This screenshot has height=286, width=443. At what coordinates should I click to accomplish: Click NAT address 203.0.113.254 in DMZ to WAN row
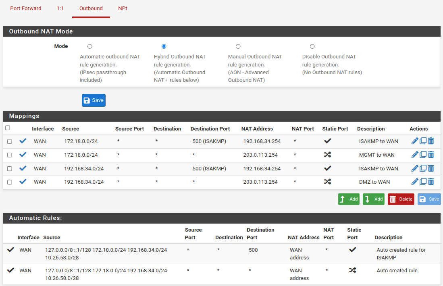[x=260, y=182]
